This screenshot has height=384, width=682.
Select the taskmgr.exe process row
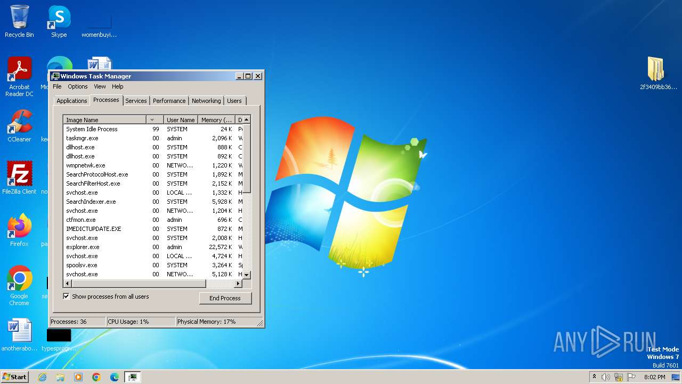(153, 138)
